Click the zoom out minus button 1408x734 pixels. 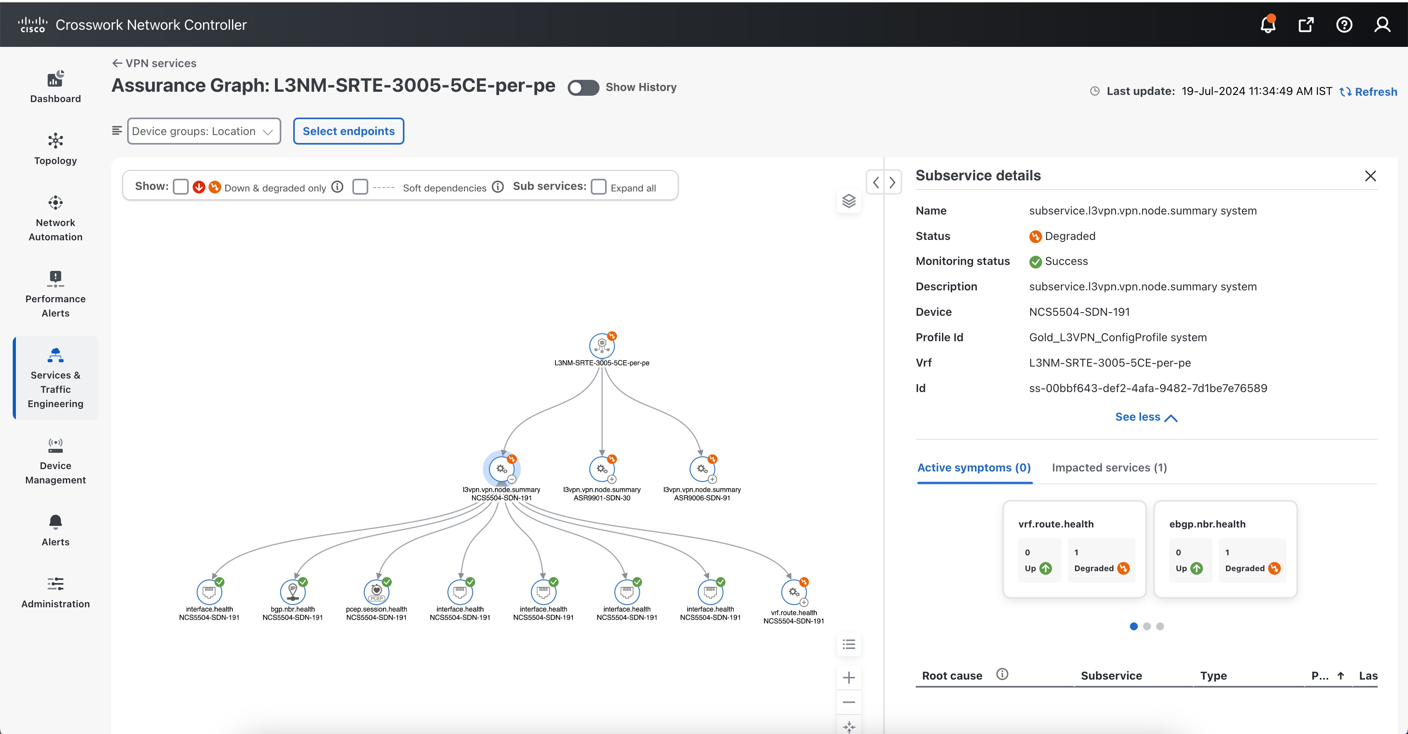(x=849, y=702)
